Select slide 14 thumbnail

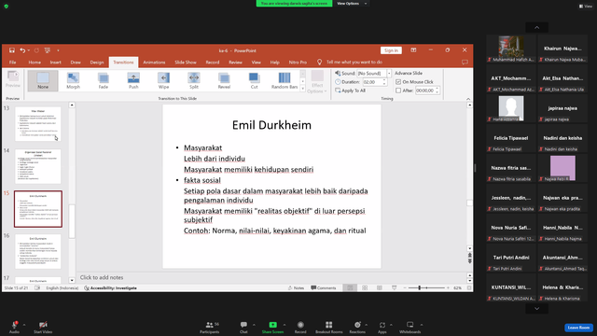pyautogui.click(x=37, y=166)
